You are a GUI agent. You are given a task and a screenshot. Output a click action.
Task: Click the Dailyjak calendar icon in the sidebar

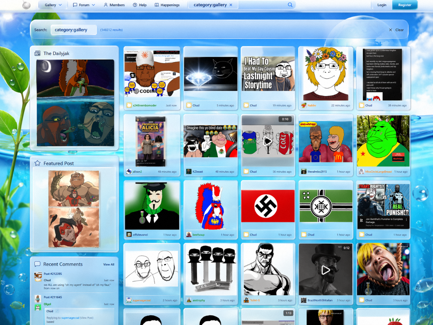pyautogui.click(x=37, y=53)
